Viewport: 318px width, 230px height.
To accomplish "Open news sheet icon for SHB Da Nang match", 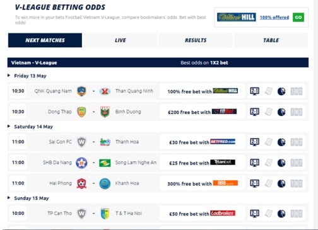I will coord(269,163).
